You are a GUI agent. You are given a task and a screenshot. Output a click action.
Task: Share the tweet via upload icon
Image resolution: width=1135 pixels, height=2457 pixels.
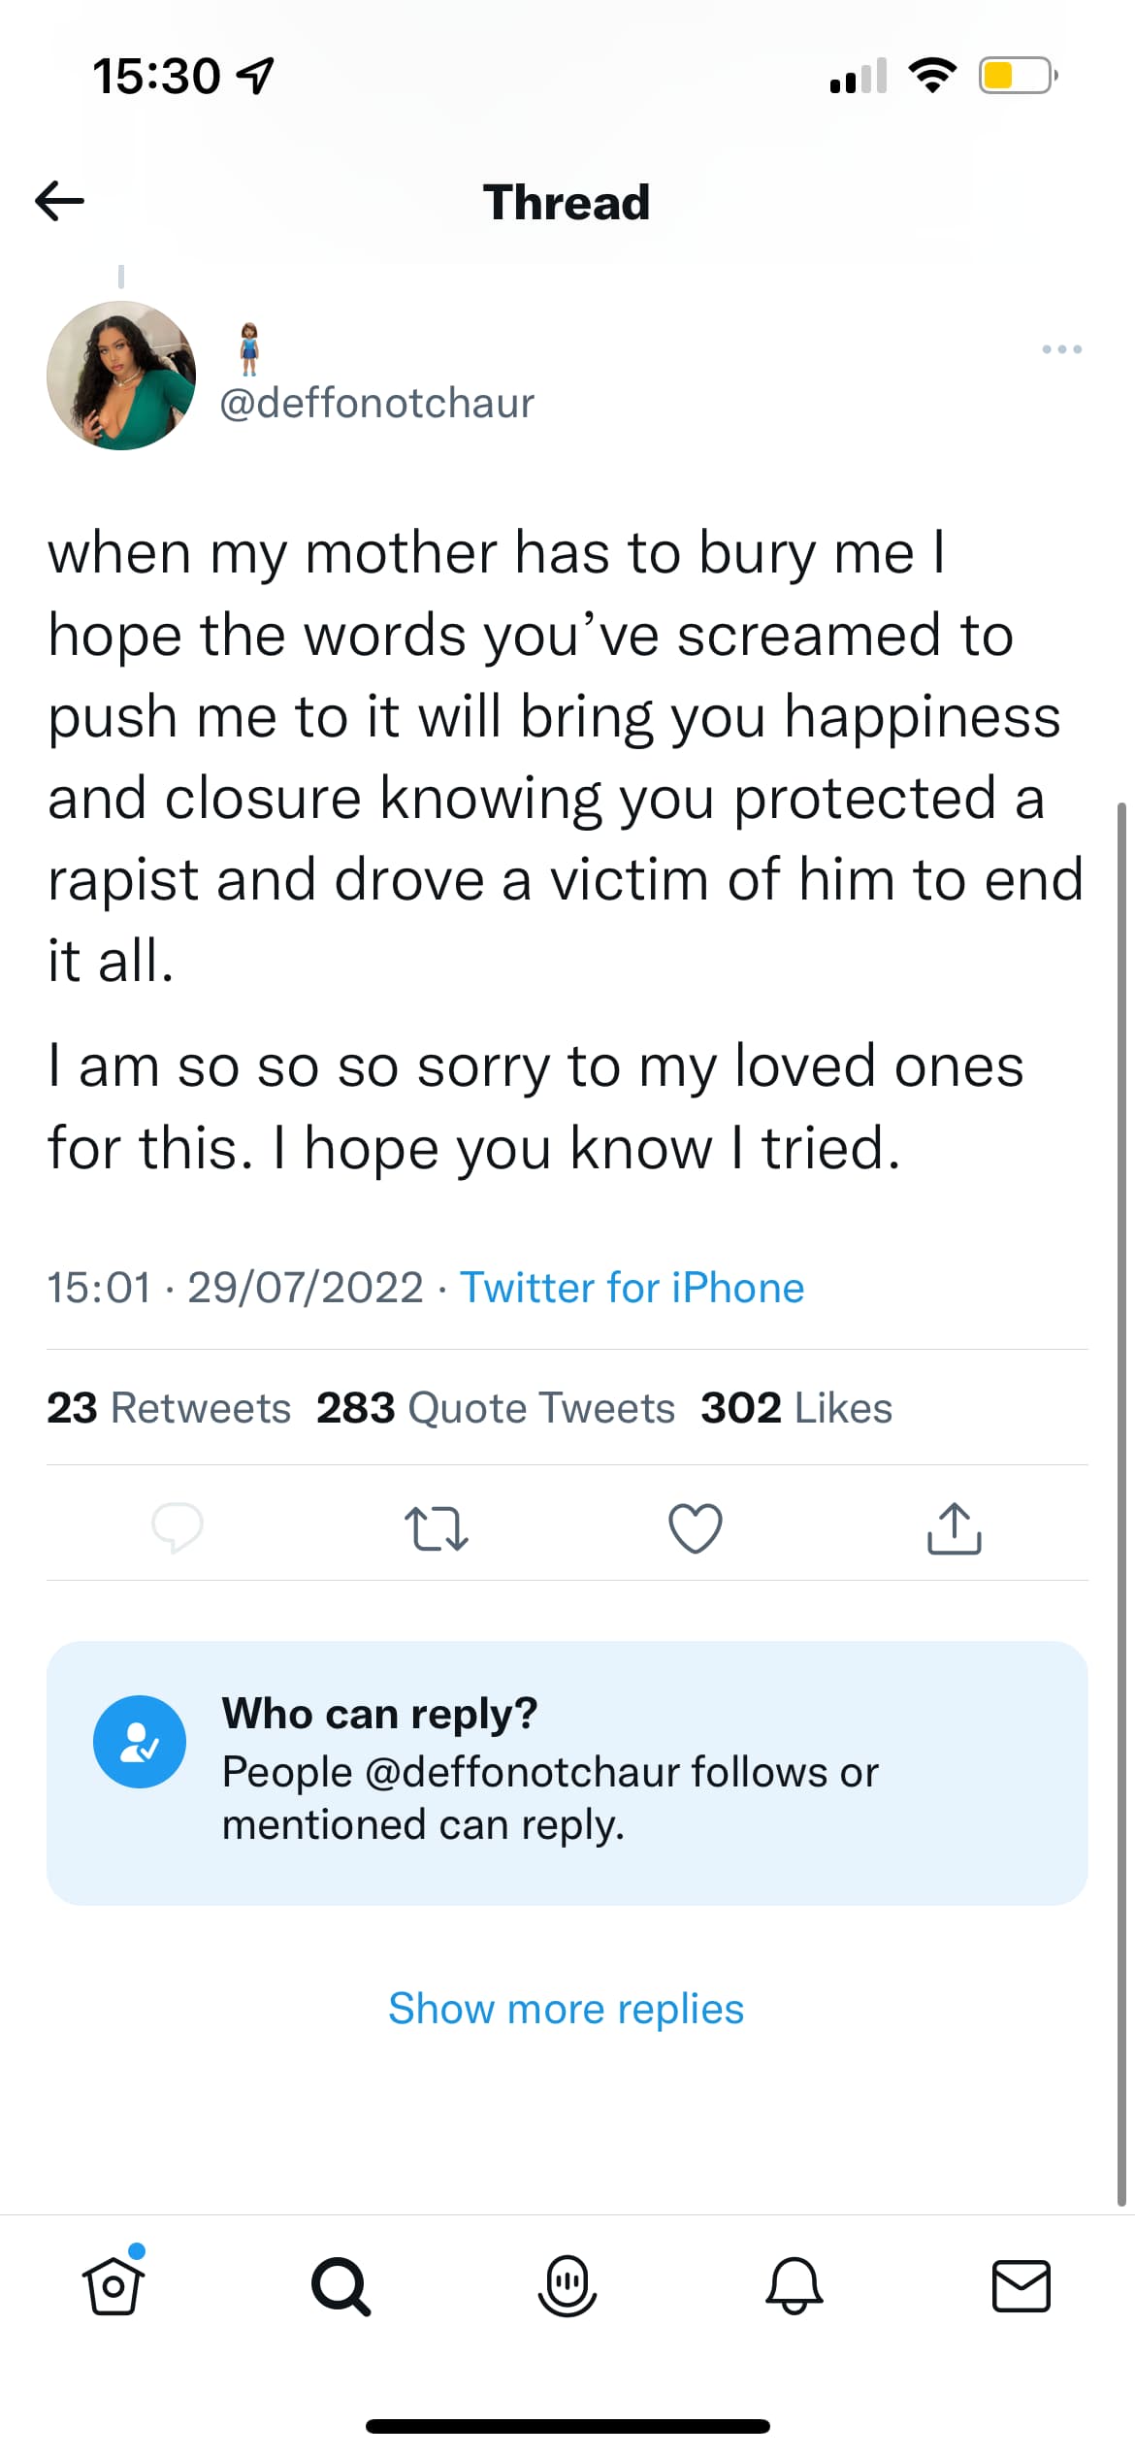tap(955, 1528)
